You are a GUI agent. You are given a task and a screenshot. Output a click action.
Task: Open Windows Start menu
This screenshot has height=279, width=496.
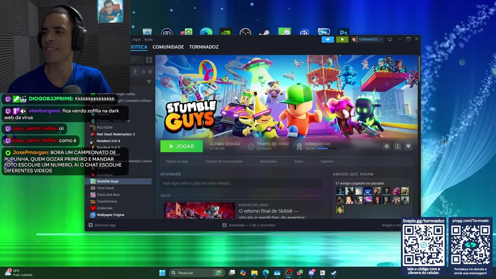click(x=162, y=273)
